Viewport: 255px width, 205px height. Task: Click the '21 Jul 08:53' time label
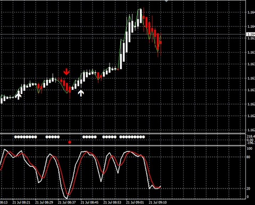[112, 202]
